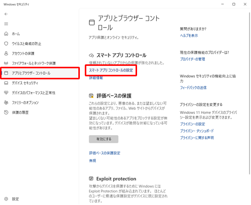This screenshot has width=251, height=205.
Task: Click the gear icon for 設定
Action: pyautogui.click(x=6, y=199)
